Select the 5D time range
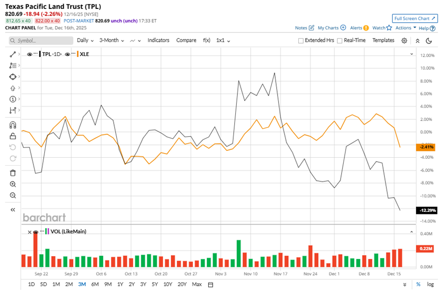Screen dimensions: 444x294 click(x=43, y=284)
